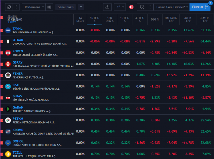Open ZOREN symbol link
The height and width of the screenshot is (159, 214).
[x=18, y=51]
